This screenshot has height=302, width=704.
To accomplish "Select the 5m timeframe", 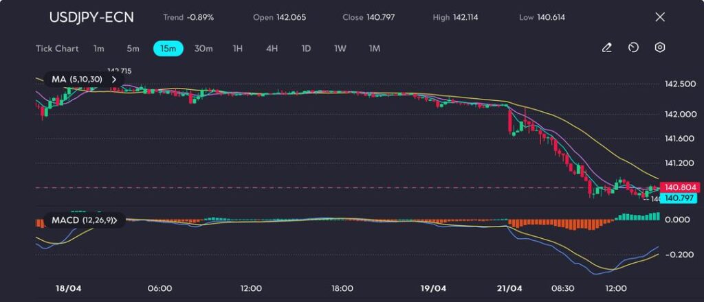I will (x=133, y=49).
